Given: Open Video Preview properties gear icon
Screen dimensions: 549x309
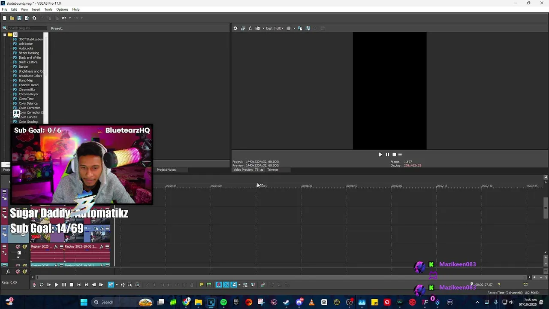Looking at the screenshot, I should coord(235,28).
